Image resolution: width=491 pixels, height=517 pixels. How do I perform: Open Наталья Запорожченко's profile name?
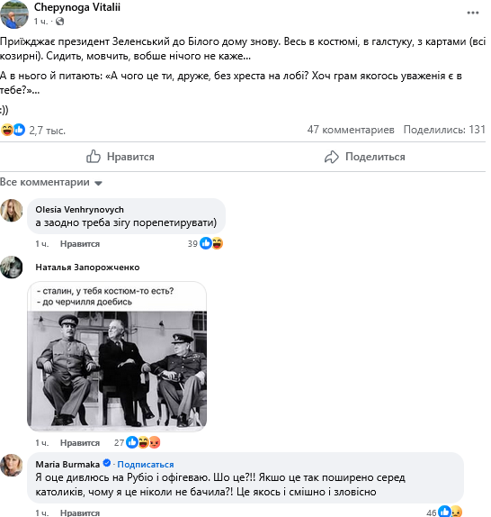(87, 268)
